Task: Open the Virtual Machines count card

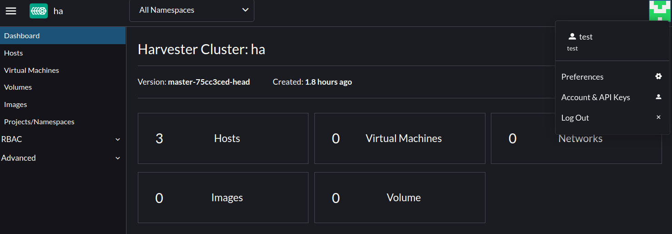Action: 399,138
